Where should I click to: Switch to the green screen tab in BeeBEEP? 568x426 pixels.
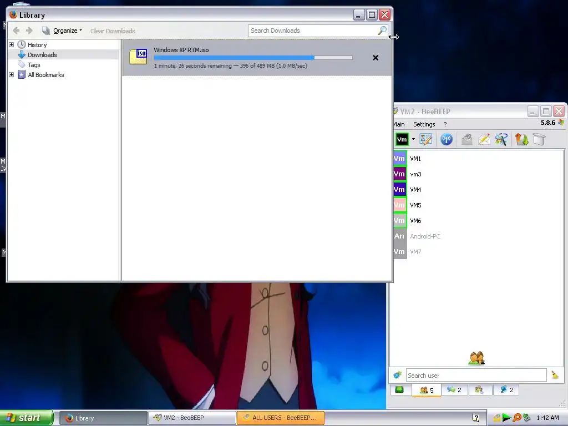click(399, 390)
